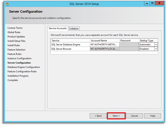The image size is (166, 126).
Task: Maximize the SQL Server 2014 Setup window
Action: point(152,3)
